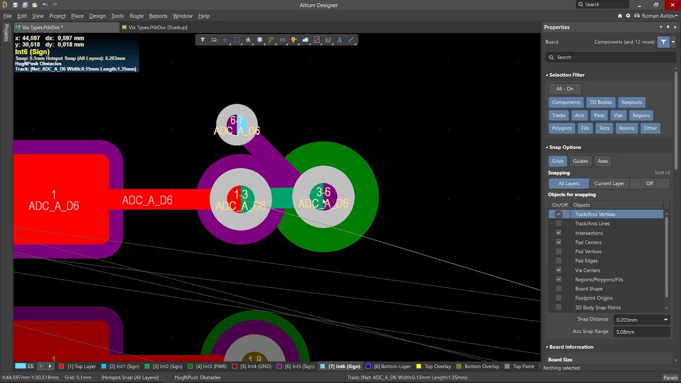Enable the Pad Vertices snapping checkbox

559,251
